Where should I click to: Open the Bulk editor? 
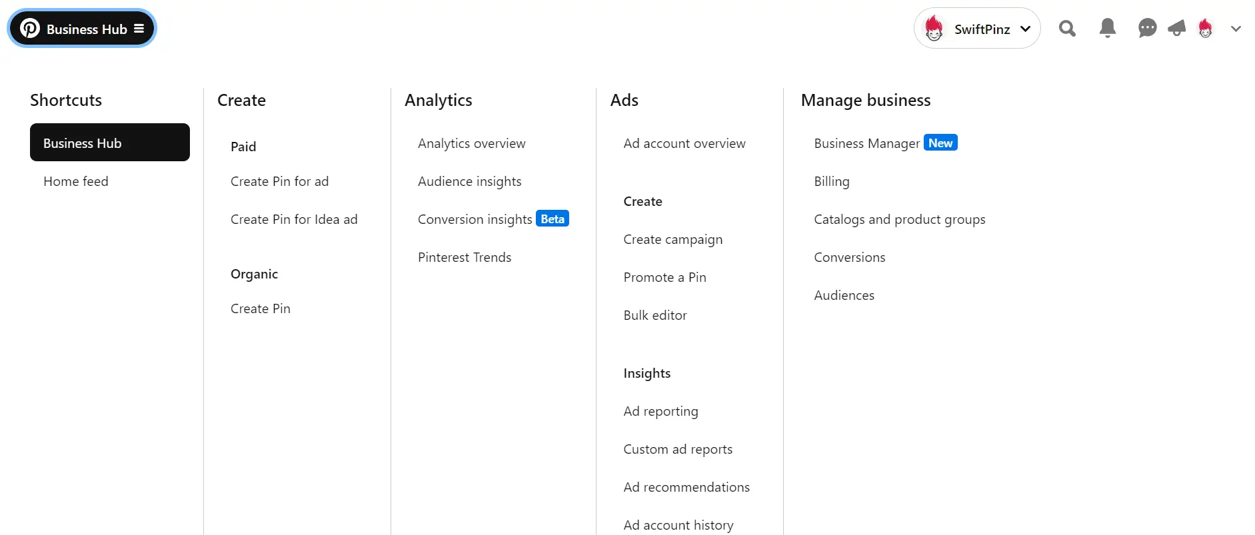tap(655, 315)
